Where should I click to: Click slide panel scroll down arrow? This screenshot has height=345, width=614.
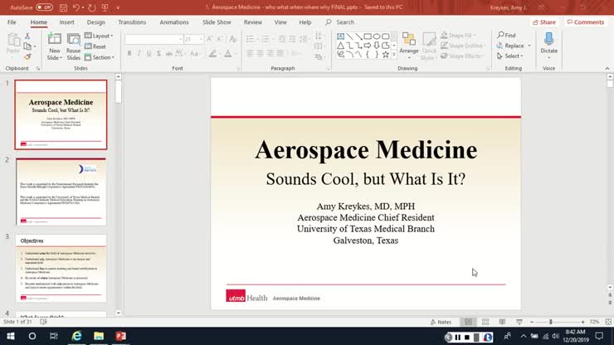119,313
